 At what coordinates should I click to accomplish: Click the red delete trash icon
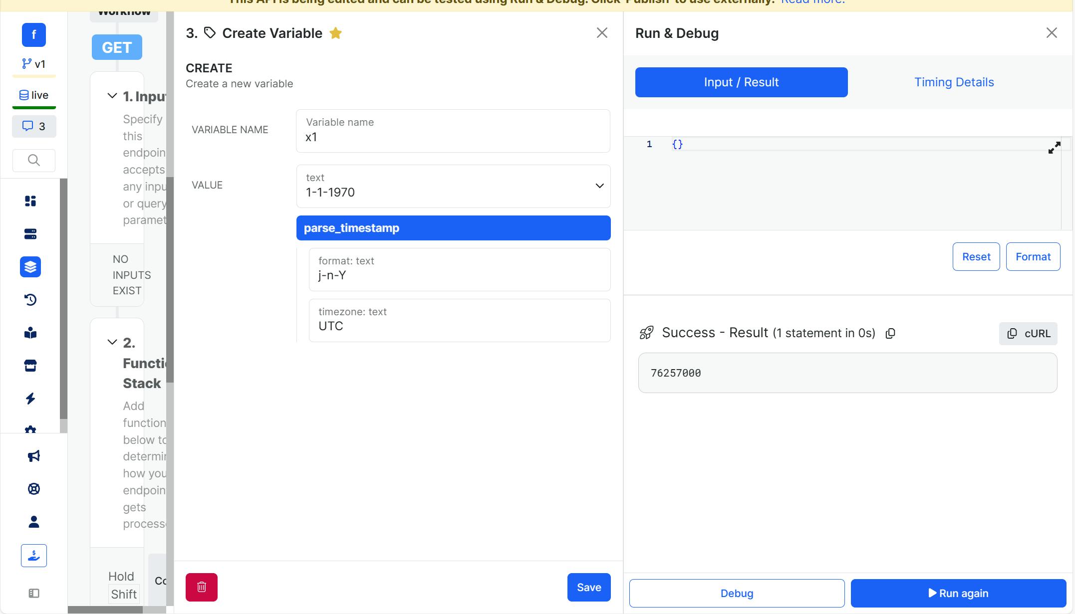point(201,587)
